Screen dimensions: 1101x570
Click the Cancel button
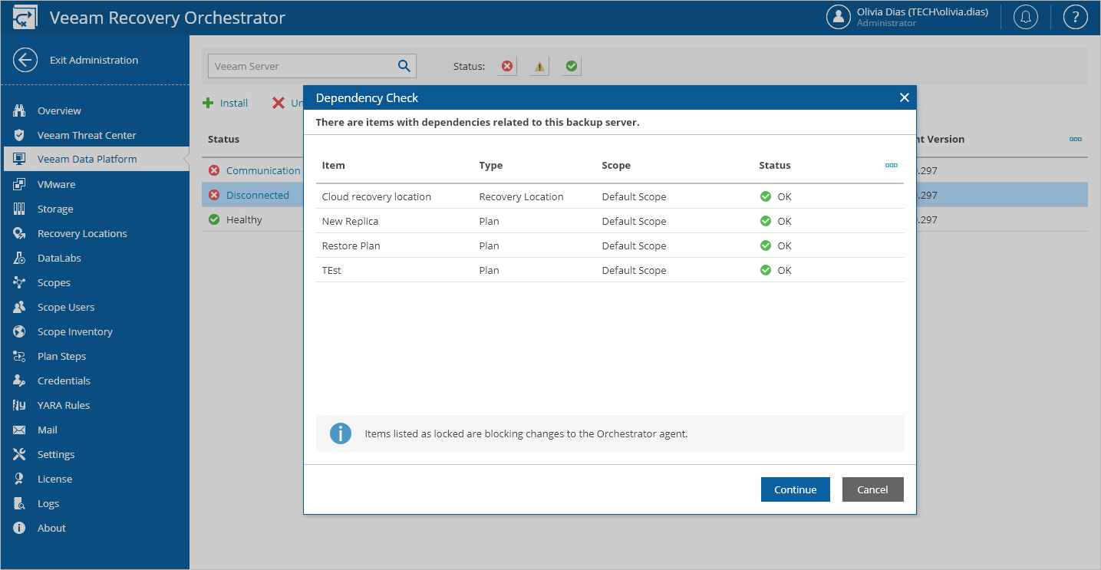click(x=872, y=489)
